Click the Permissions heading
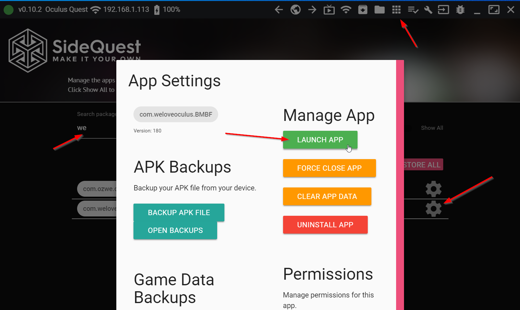The image size is (520, 310). coord(328,274)
